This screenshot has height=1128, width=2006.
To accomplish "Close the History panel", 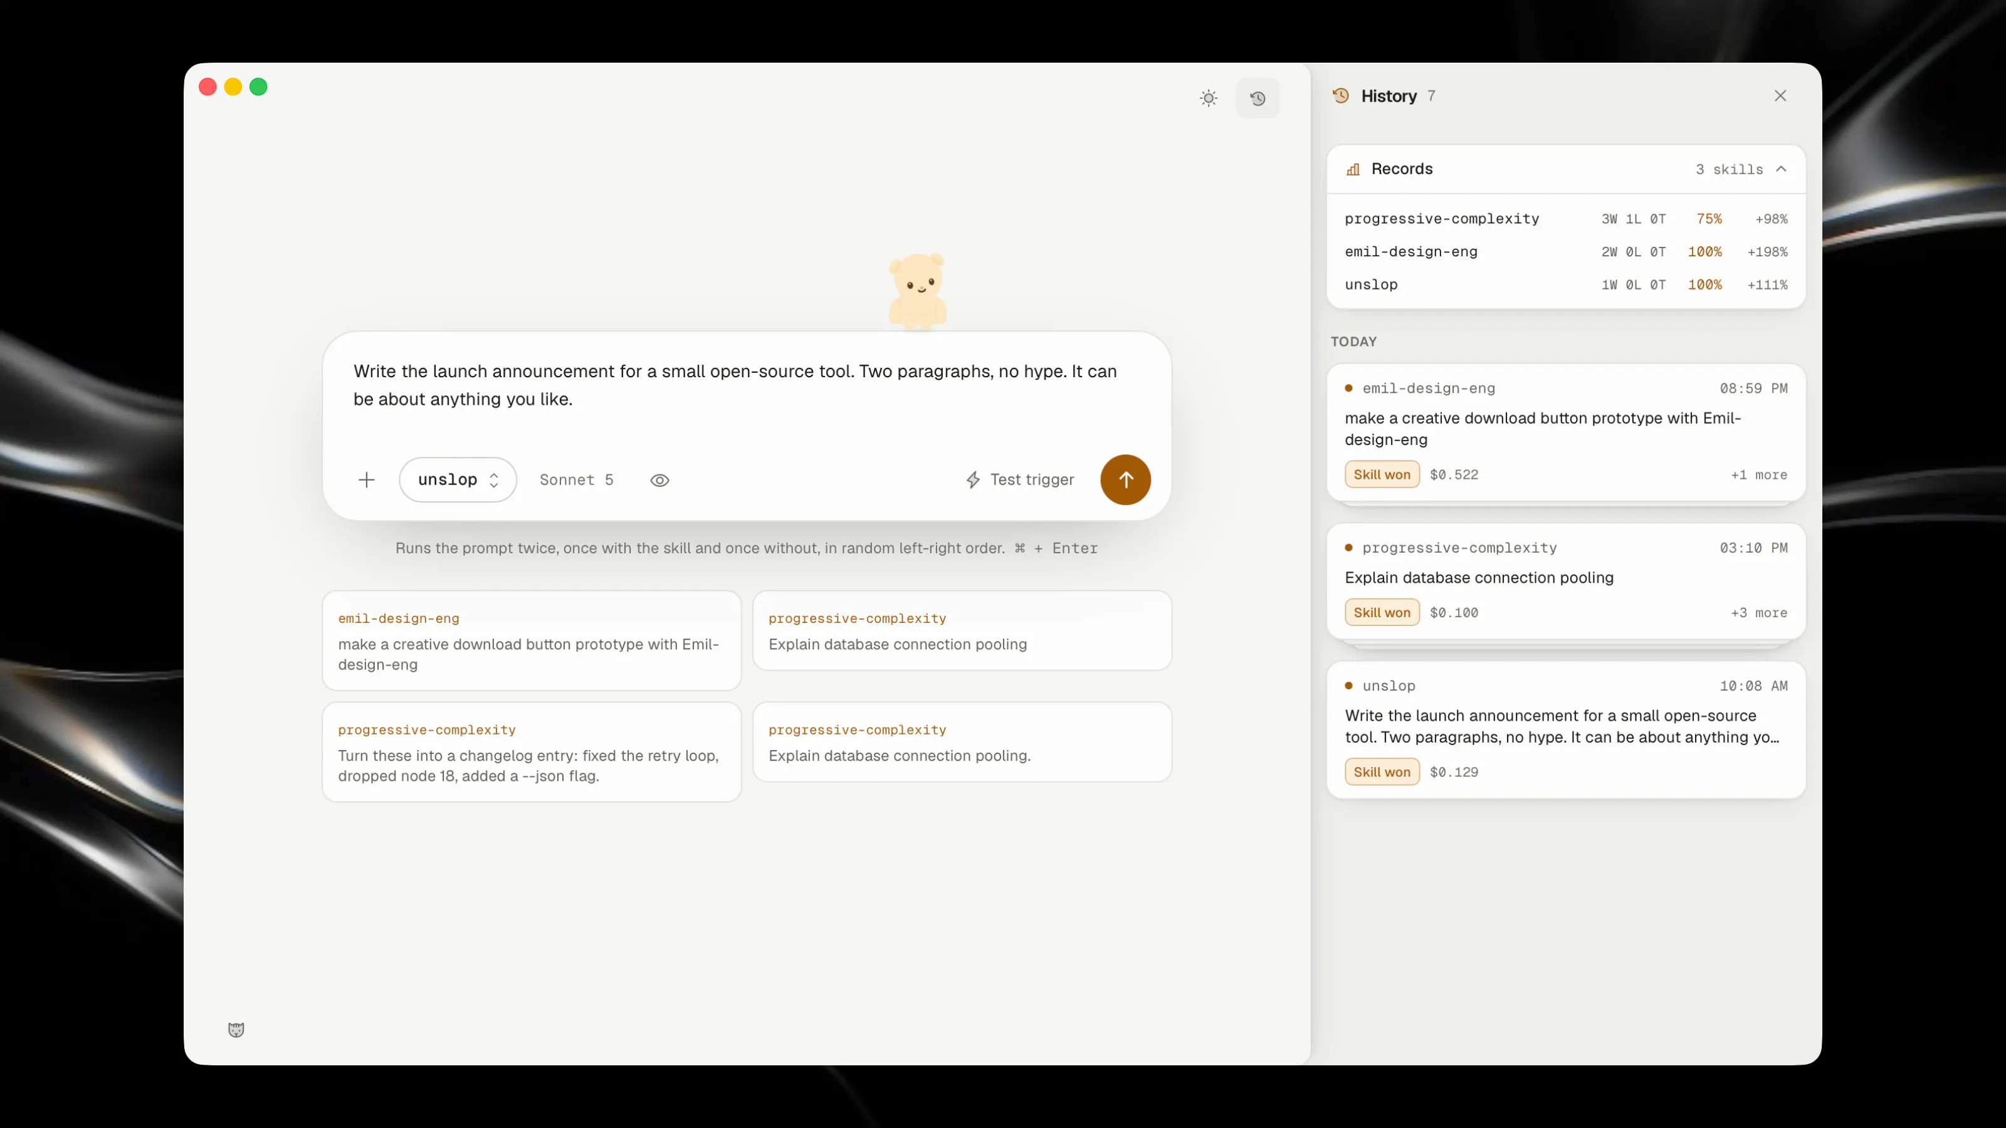I will [x=1780, y=96].
